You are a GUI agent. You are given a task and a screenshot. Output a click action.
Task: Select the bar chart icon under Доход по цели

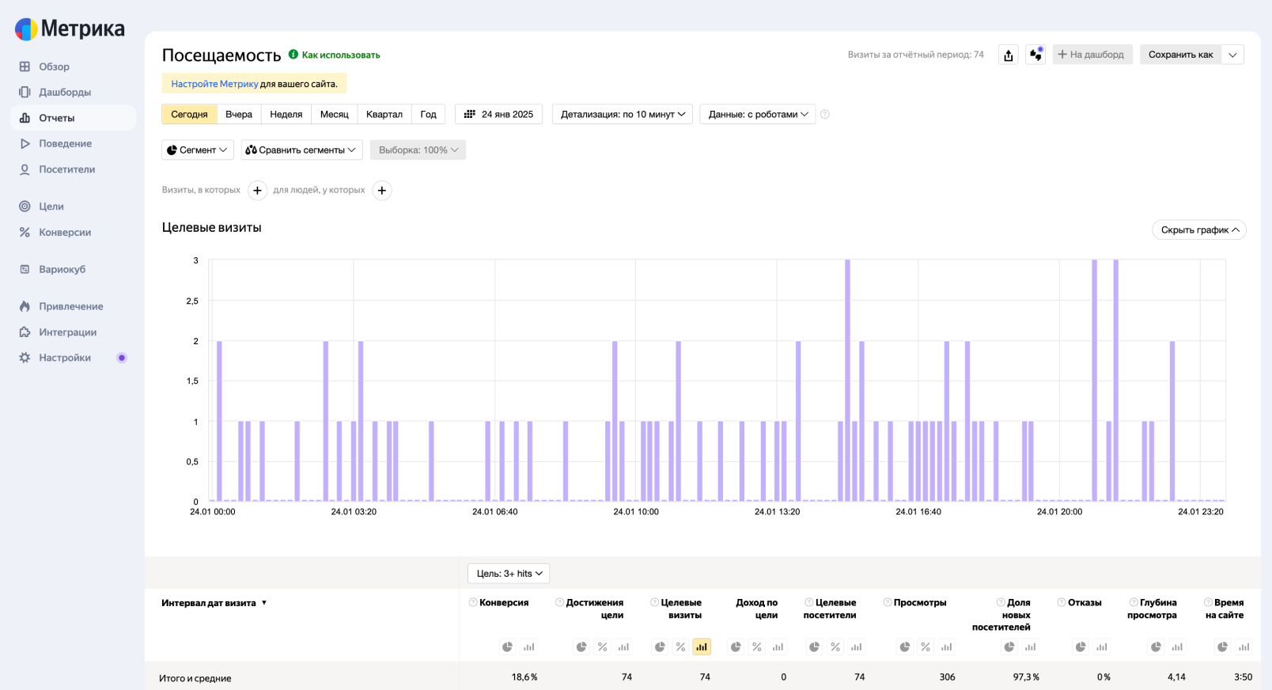pyautogui.click(x=778, y=647)
